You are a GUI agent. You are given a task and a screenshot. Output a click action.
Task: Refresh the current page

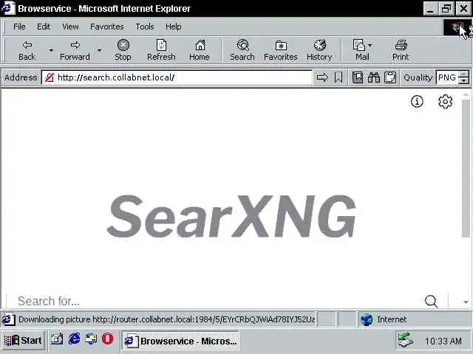coord(161,51)
